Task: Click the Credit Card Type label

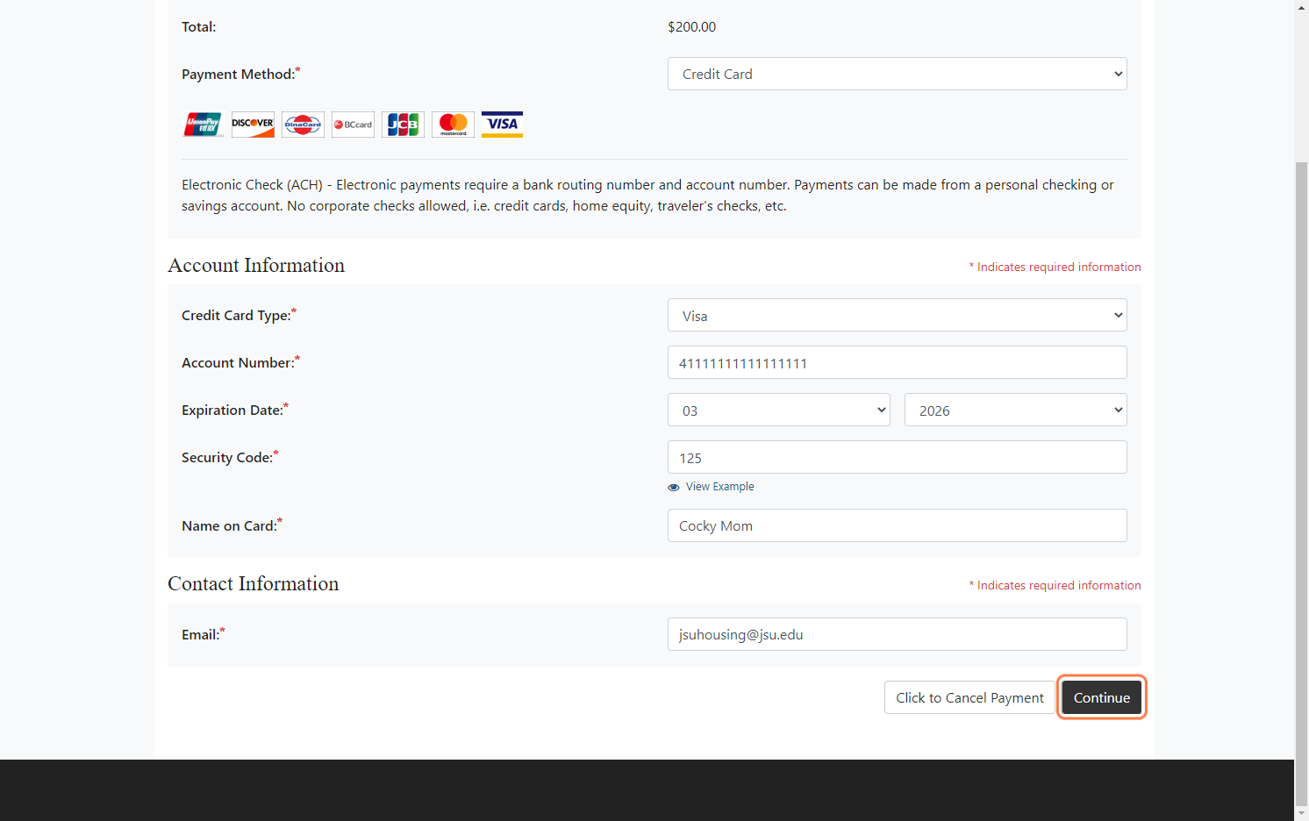Action: (239, 315)
